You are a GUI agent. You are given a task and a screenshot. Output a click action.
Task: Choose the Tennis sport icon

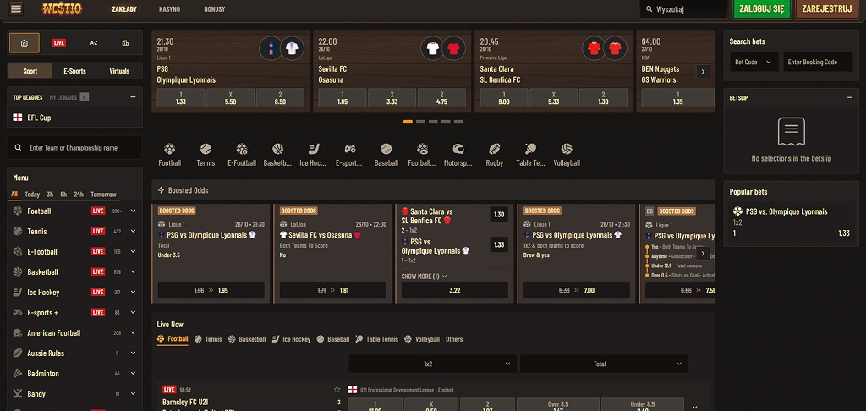click(206, 149)
